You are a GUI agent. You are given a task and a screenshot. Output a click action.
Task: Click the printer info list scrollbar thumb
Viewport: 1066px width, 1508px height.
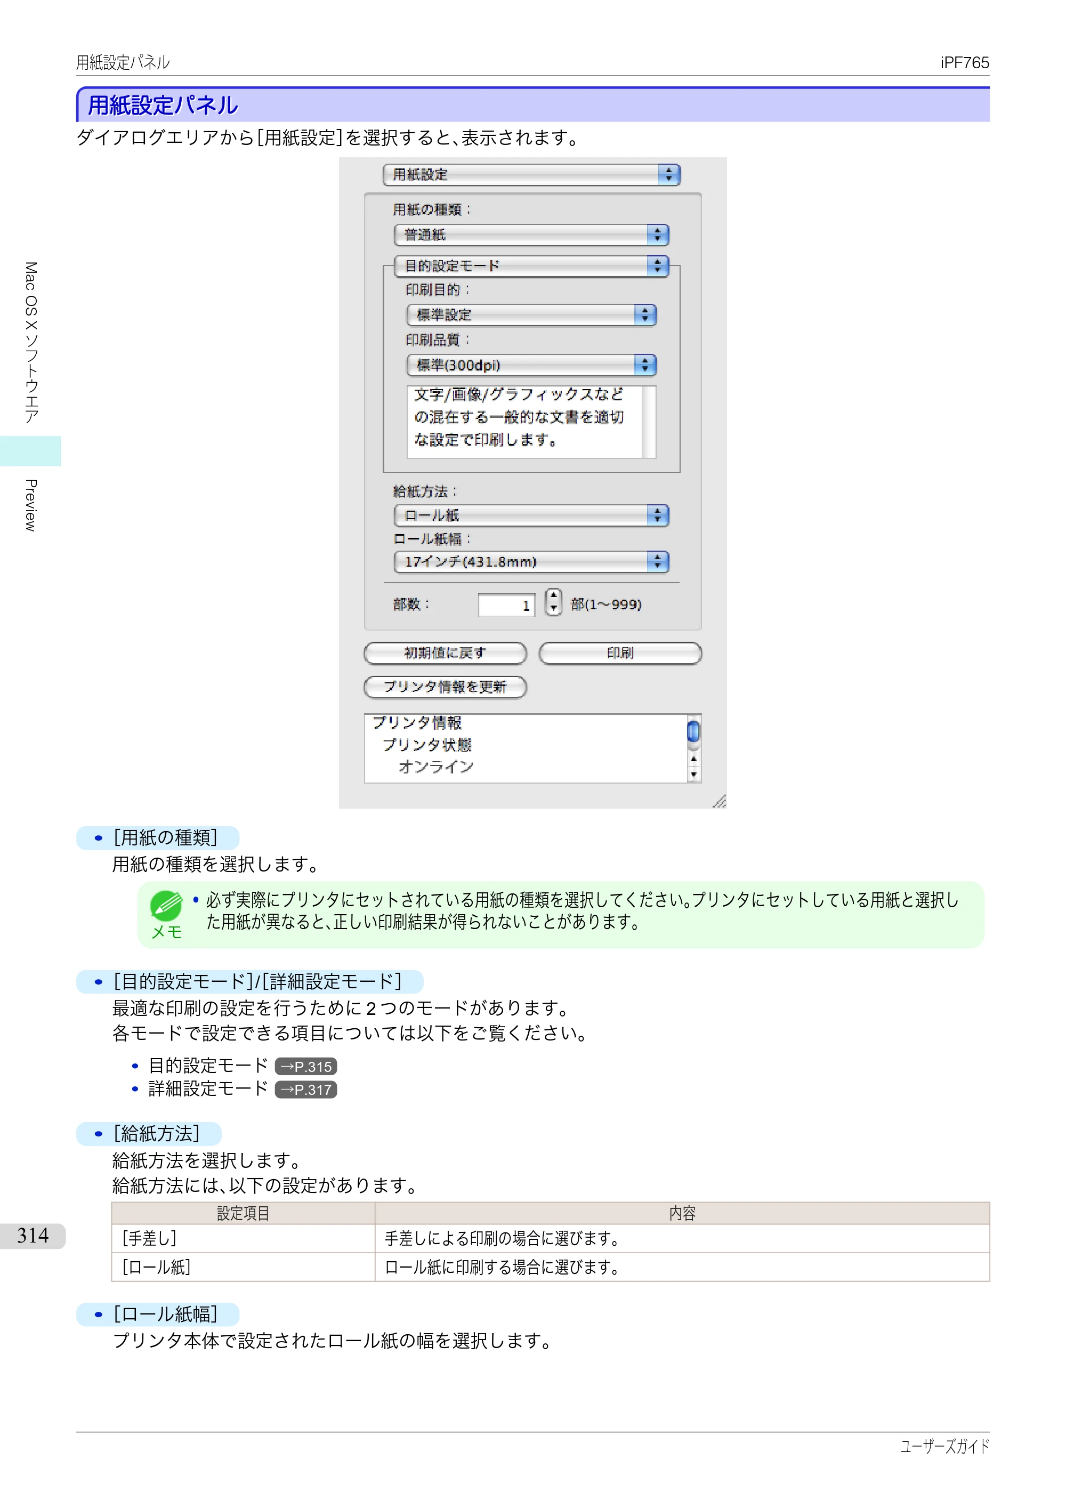tap(693, 731)
